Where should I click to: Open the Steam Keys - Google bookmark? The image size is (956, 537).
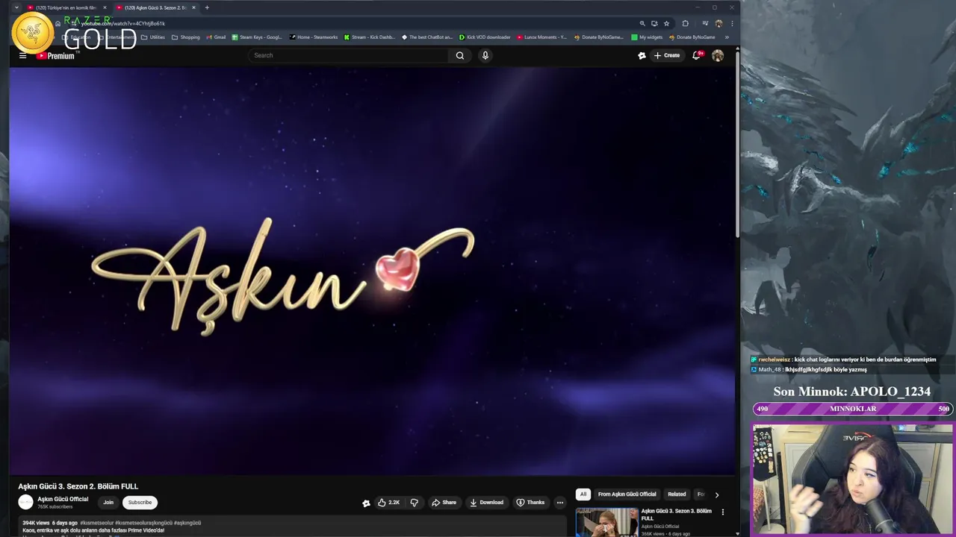pyautogui.click(x=257, y=37)
